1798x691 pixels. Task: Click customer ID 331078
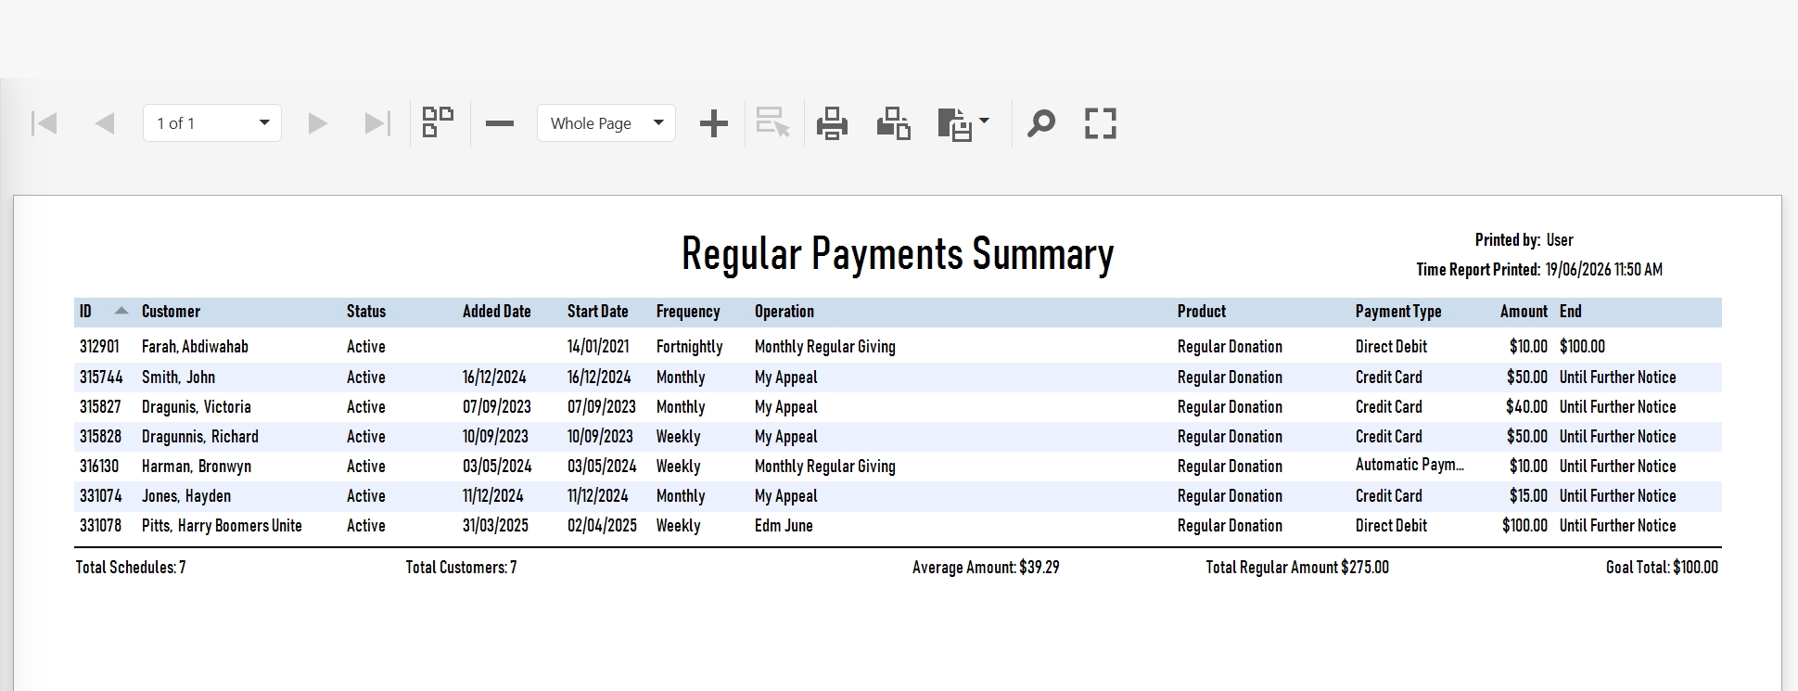click(x=100, y=526)
